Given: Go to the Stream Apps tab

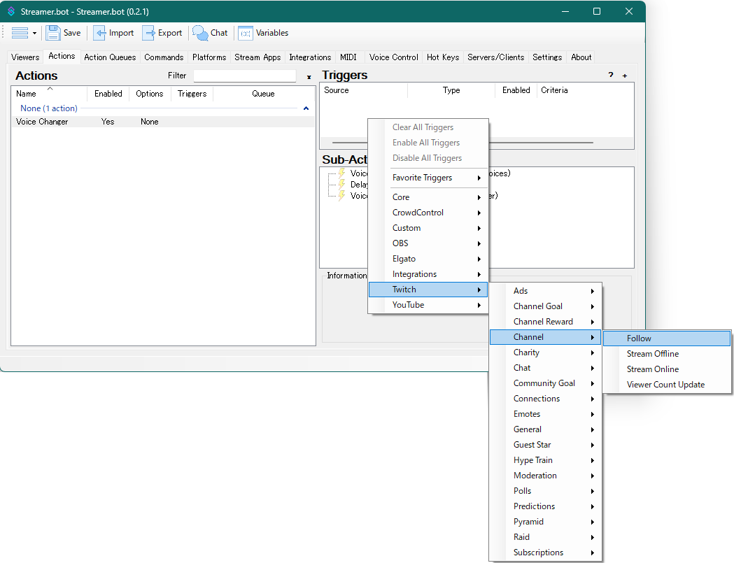Looking at the screenshot, I should tap(257, 57).
